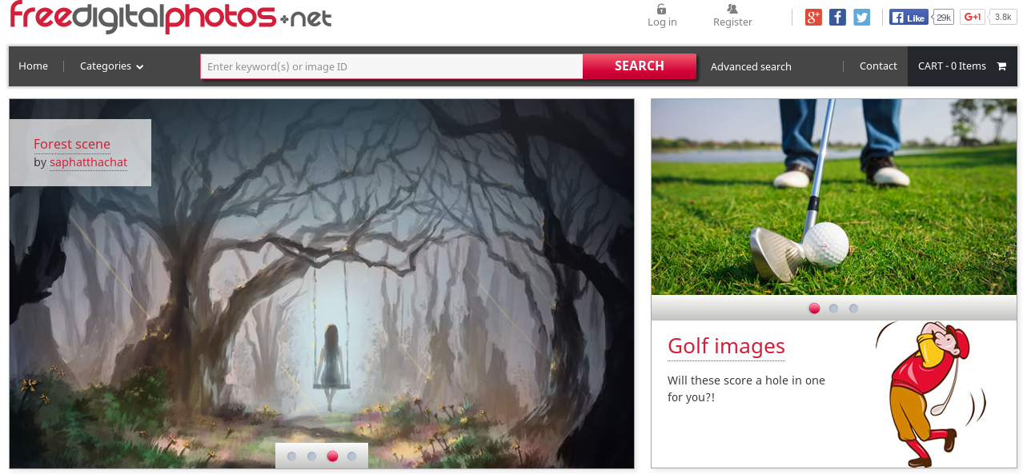The height and width of the screenshot is (474, 1023).
Task: Click the Forest scene banner image
Action: (x=322, y=284)
